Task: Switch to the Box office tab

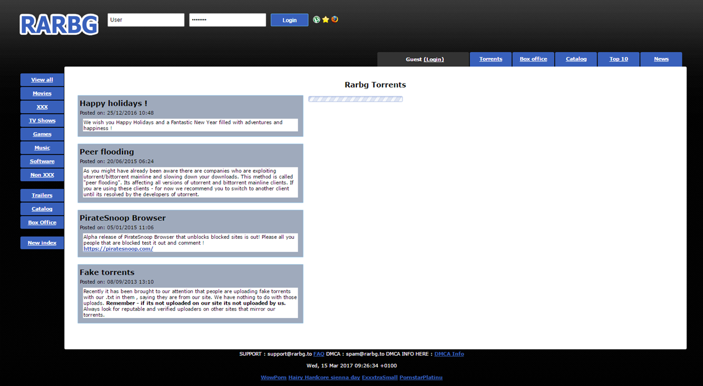Action: point(533,59)
